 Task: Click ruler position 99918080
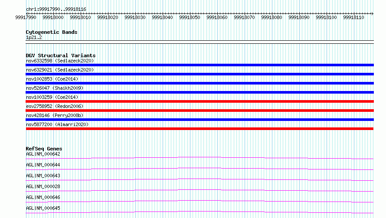point(272,17)
